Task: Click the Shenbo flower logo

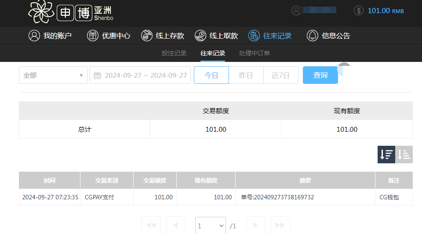Action: point(41,12)
